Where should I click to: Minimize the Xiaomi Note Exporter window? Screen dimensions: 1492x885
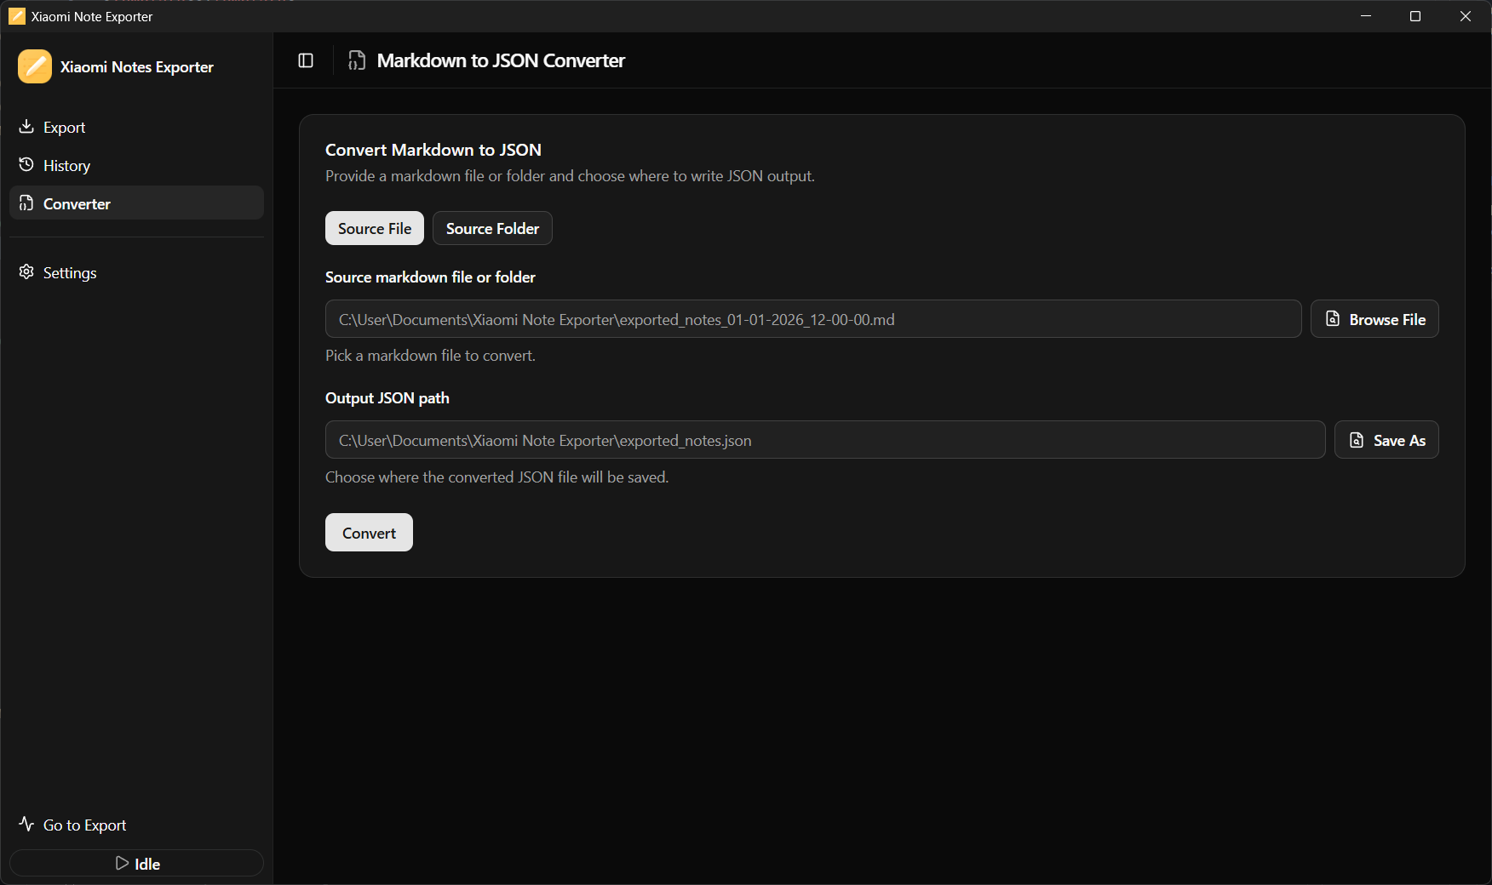(1366, 16)
